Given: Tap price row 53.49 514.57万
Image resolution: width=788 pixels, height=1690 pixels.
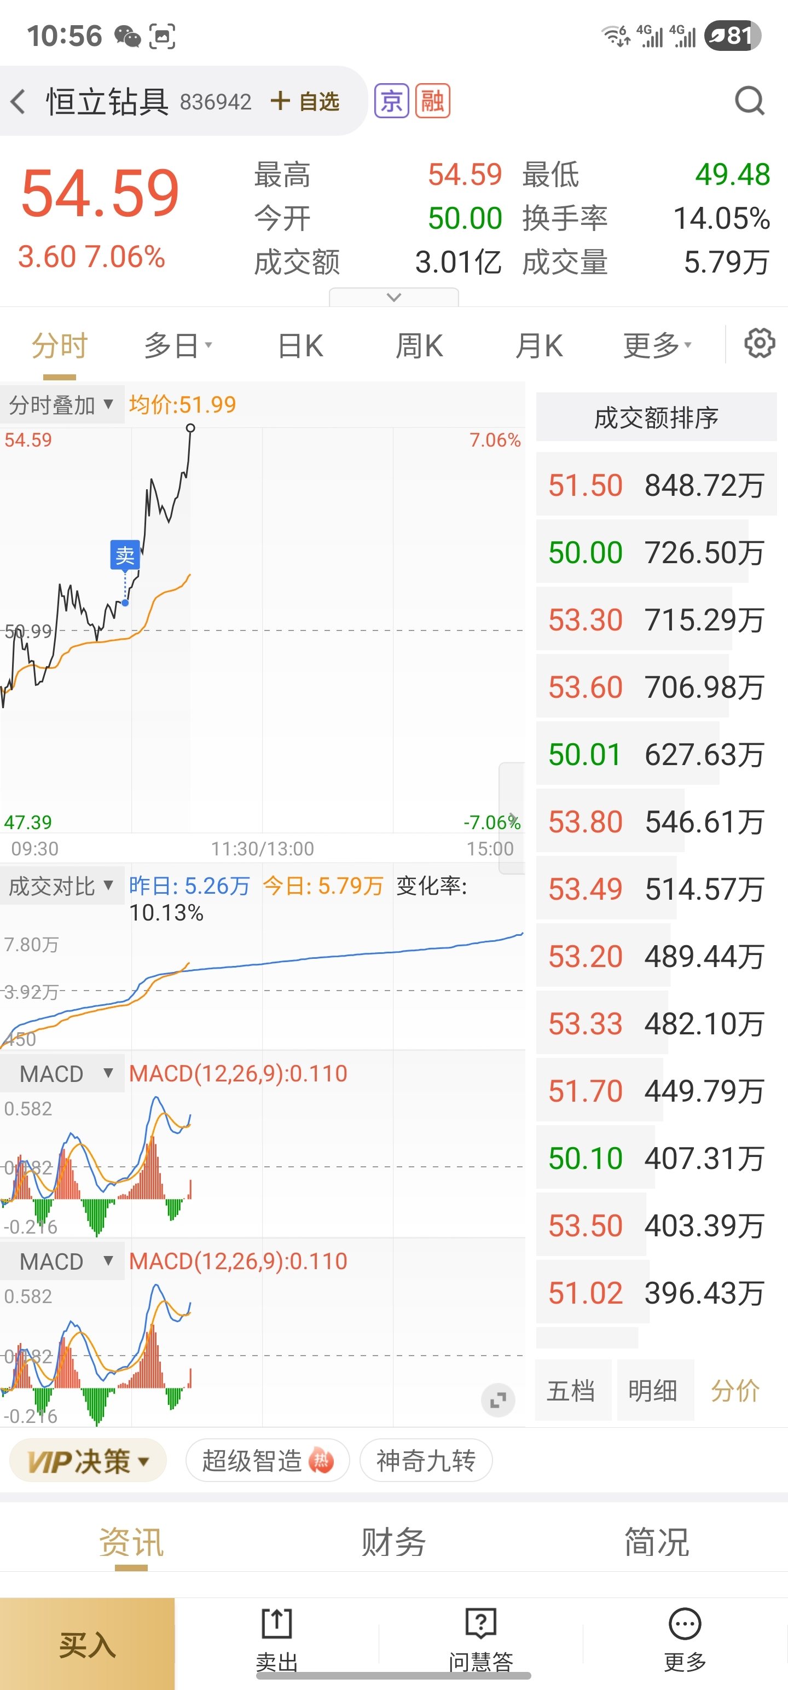Looking at the screenshot, I should [656, 889].
